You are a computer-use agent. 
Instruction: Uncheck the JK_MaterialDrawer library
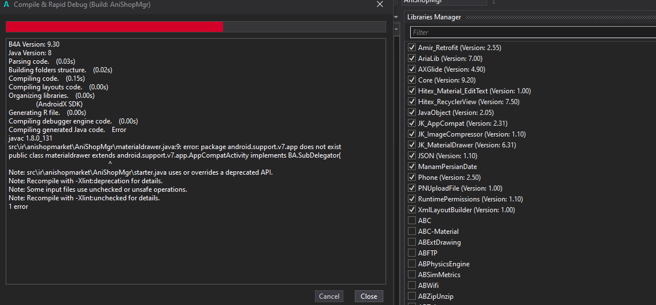(412, 145)
